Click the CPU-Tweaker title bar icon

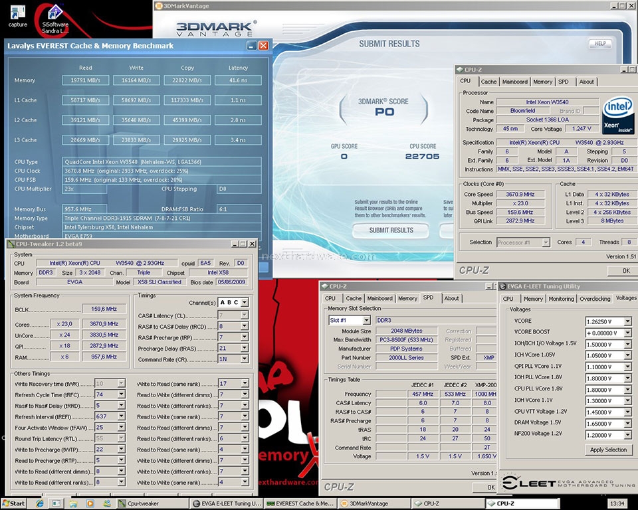11,244
